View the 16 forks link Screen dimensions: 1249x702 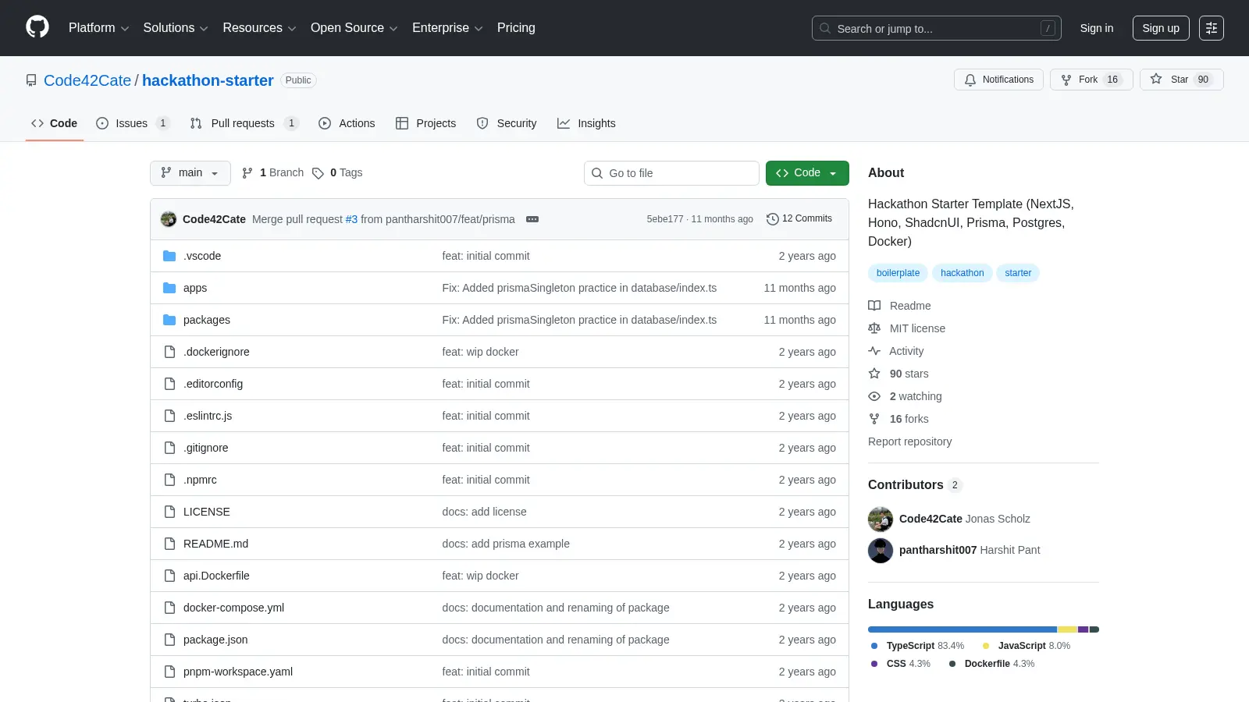(x=899, y=419)
